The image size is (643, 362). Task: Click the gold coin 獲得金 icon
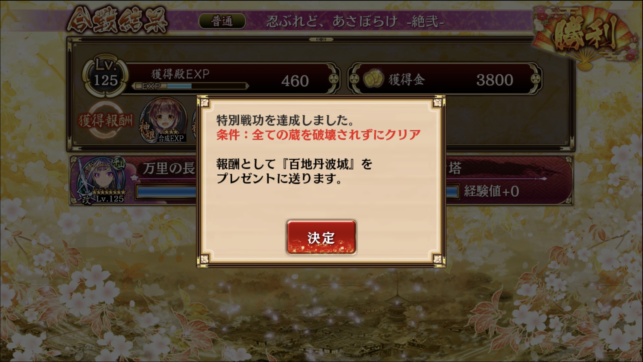(x=373, y=79)
